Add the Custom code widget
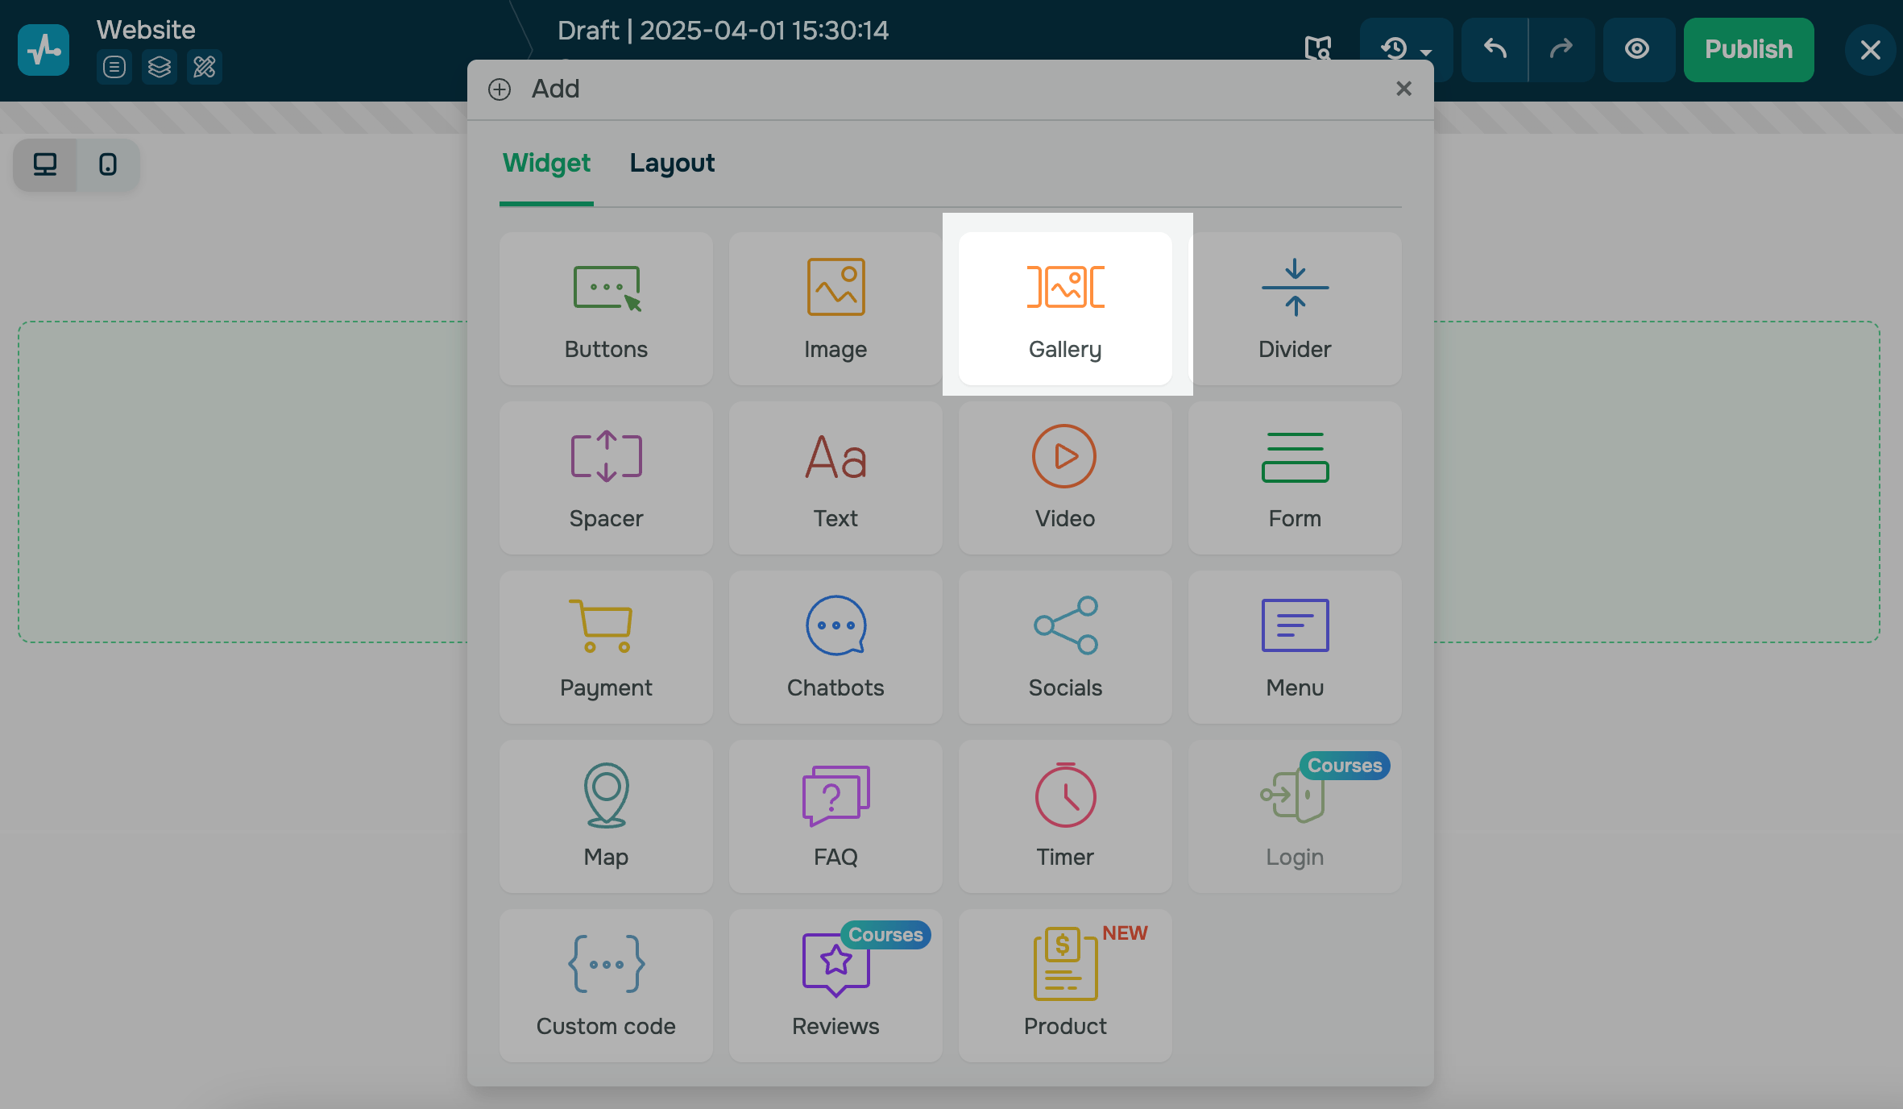Image resolution: width=1903 pixels, height=1109 pixels. tap(606, 985)
